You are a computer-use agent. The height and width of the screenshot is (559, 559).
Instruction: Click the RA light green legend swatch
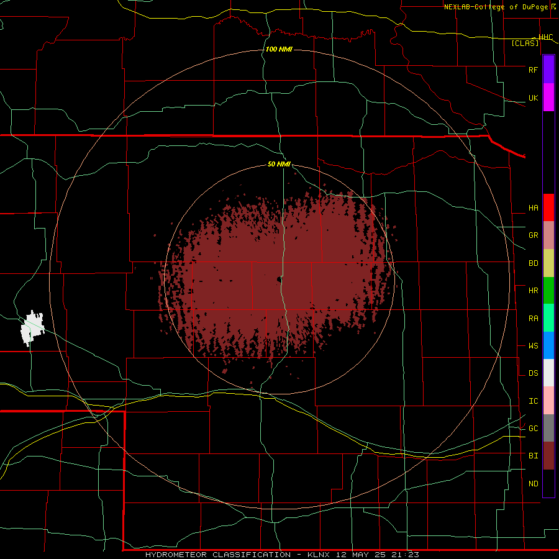pyautogui.click(x=548, y=318)
